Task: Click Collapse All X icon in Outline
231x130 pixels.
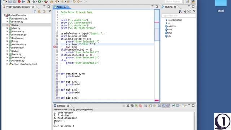Action: [185, 12]
